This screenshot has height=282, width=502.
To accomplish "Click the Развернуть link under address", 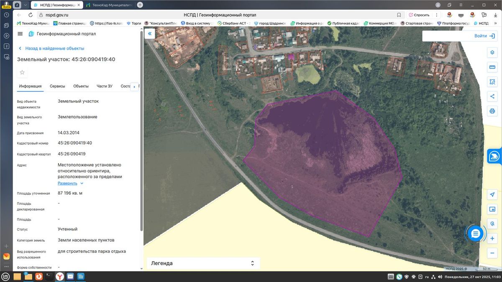I will [x=67, y=183].
